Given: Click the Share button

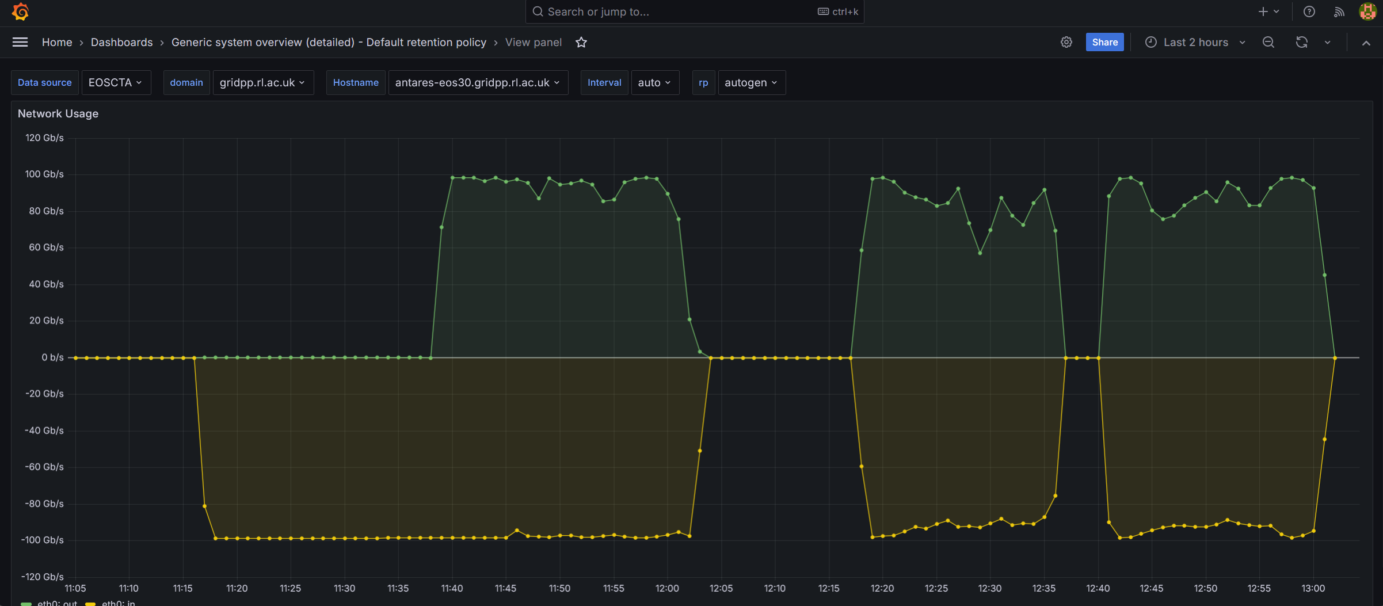Looking at the screenshot, I should click(1104, 42).
